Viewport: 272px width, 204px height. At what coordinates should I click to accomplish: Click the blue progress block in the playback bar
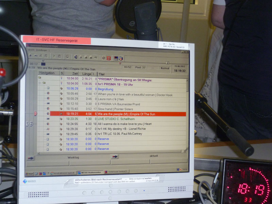43,64
